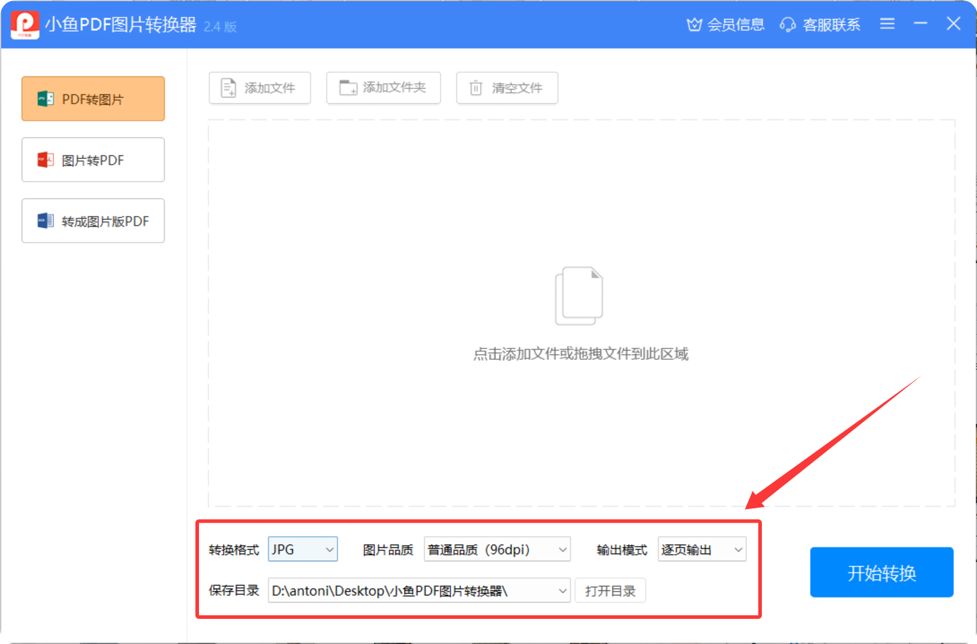The image size is (977, 644).
Task: Click the trash can clear files icon
Action: (476, 88)
